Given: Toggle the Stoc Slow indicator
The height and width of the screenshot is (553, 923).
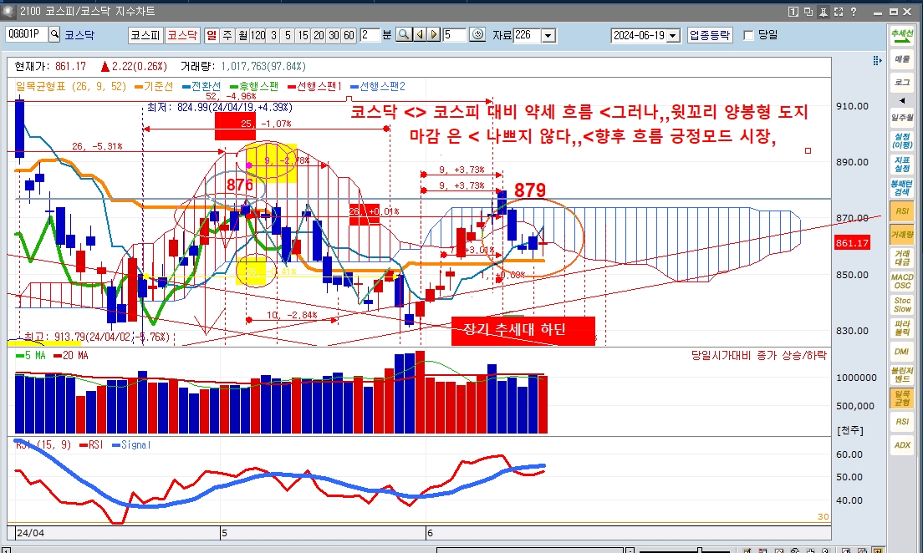Looking at the screenshot, I should tap(902, 305).
